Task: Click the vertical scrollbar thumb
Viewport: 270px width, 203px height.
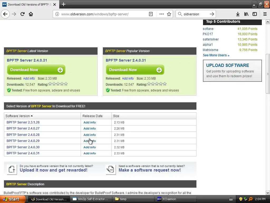Action: pyautogui.click(x=268, y=74)
